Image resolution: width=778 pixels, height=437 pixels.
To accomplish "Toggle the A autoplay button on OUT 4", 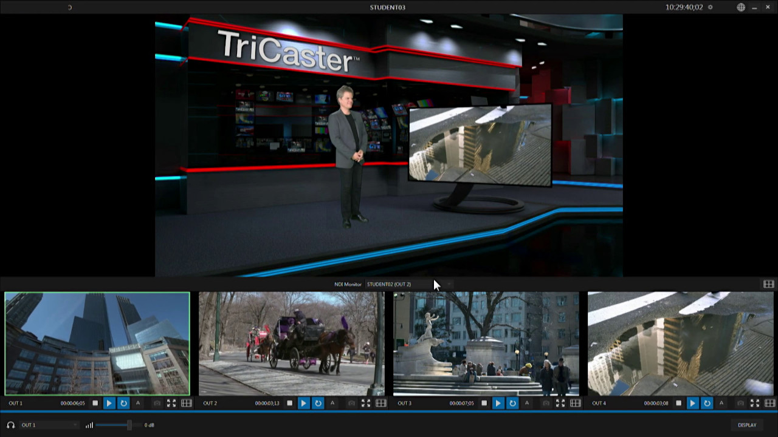I will point(721,403).
